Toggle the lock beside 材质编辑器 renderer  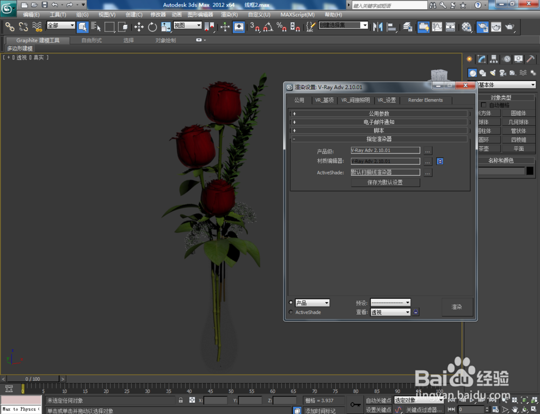(440, 161)
